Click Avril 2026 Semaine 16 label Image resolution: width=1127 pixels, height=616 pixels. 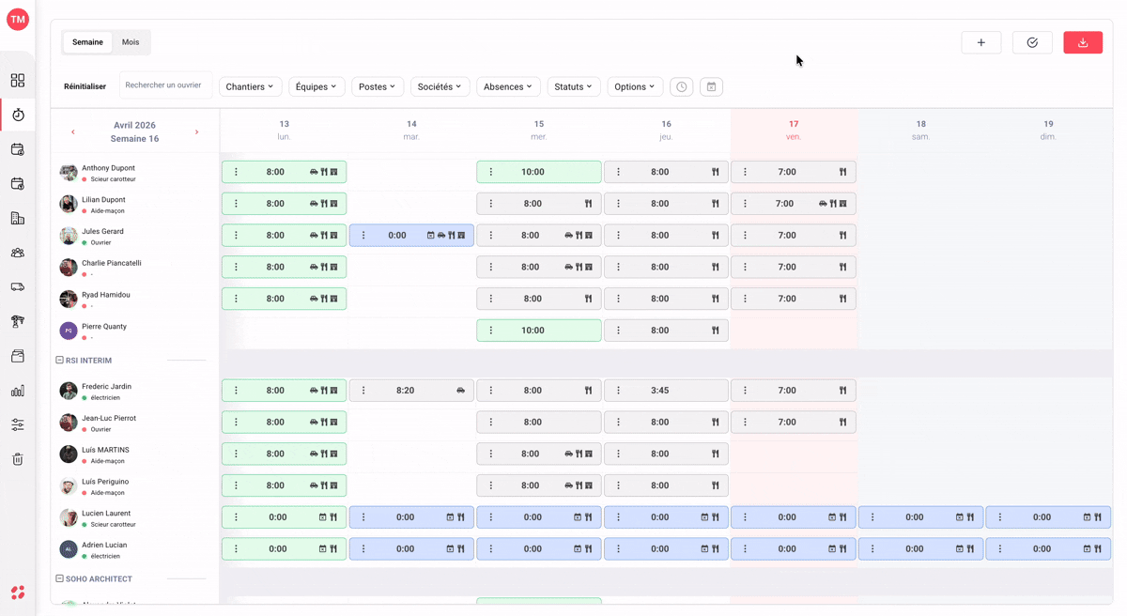point(134,131)
